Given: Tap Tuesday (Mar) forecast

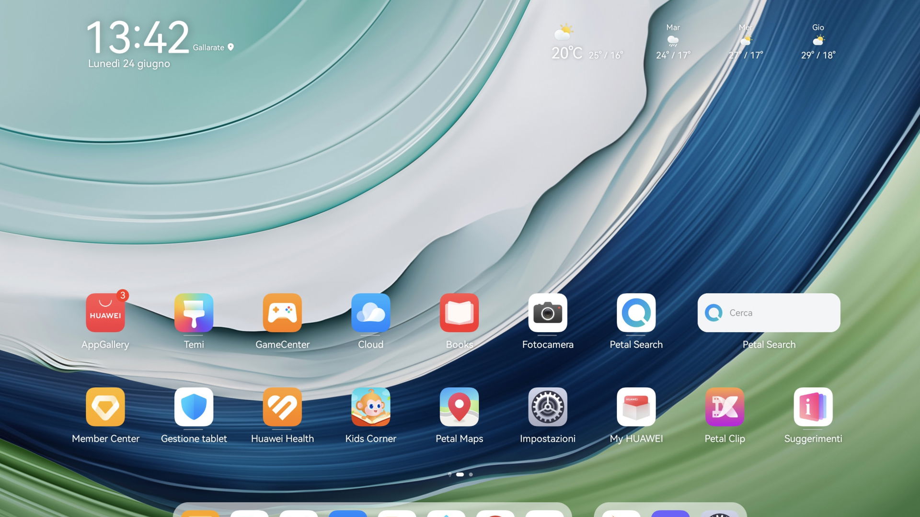Looking at the screenshot, I should point(673,42).
